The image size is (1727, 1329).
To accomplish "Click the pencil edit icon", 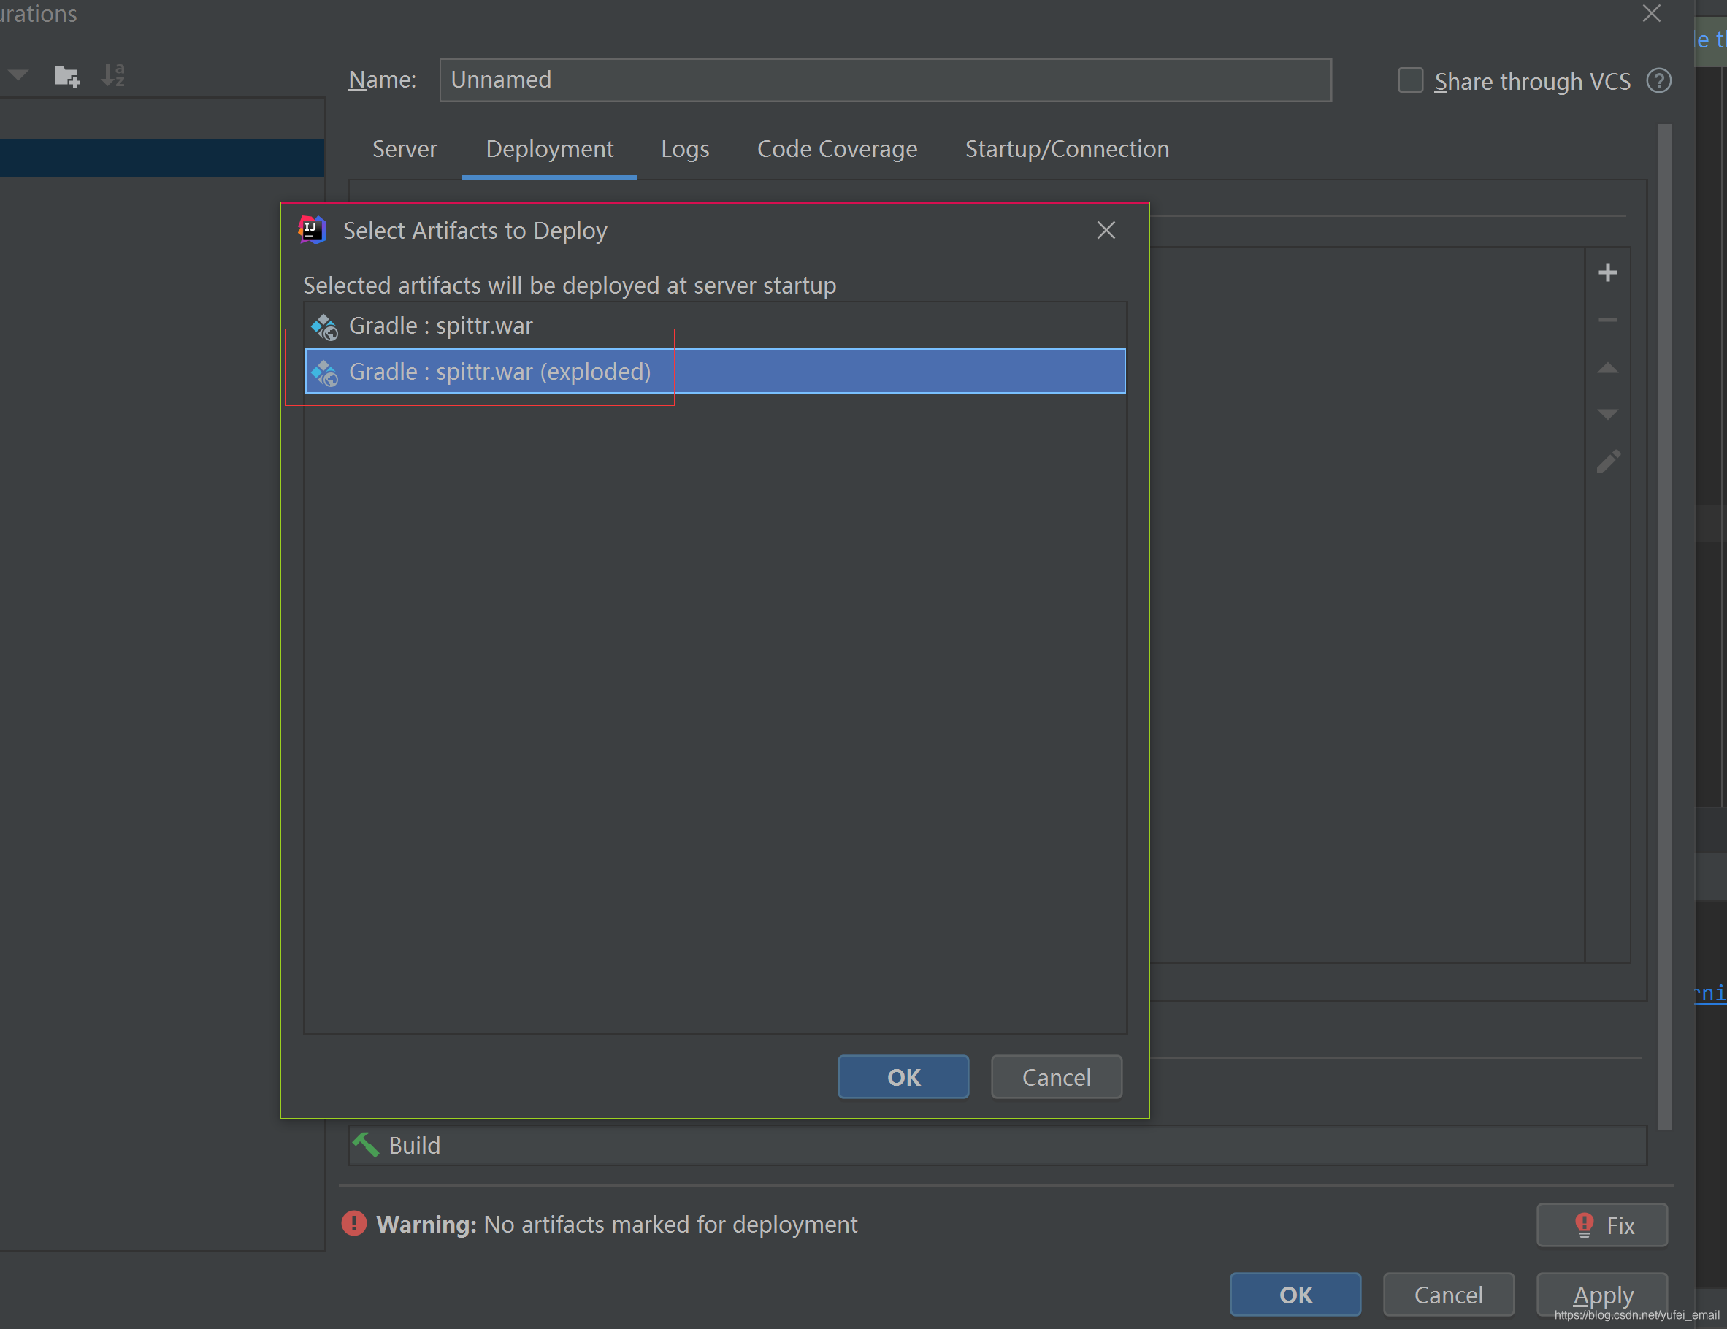I will [1607, 461].
